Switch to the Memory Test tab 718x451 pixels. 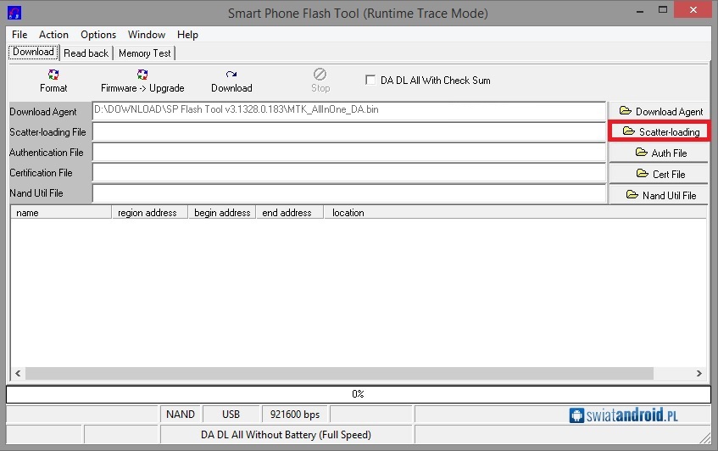pos(144,53)
